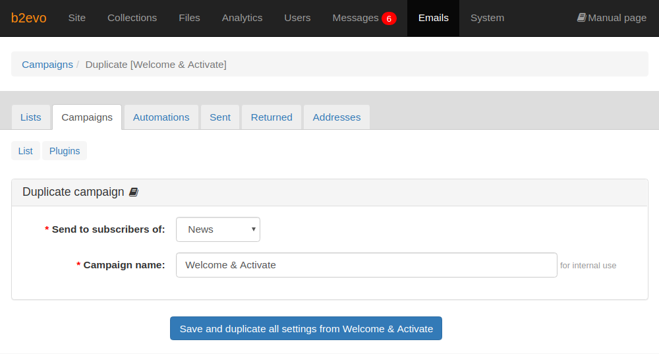Open the Collections menu
659x354 pixels.
click(x=132, y=18)
